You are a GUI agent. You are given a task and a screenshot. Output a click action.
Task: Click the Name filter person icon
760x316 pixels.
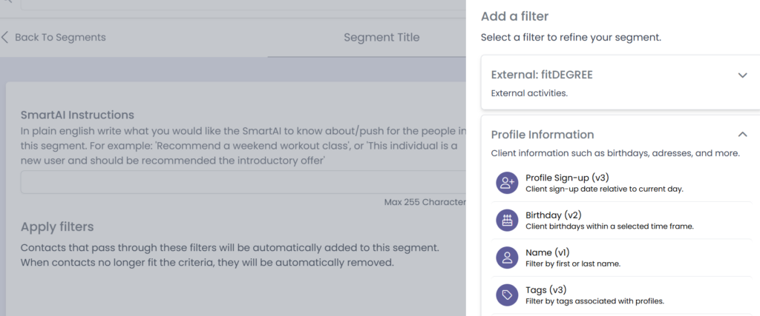coord(508,258)
